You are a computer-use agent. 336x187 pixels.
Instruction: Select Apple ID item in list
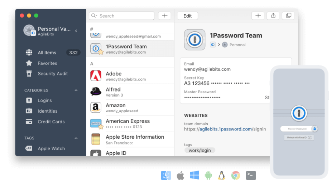pyautogui.click(x=130, y=152)
